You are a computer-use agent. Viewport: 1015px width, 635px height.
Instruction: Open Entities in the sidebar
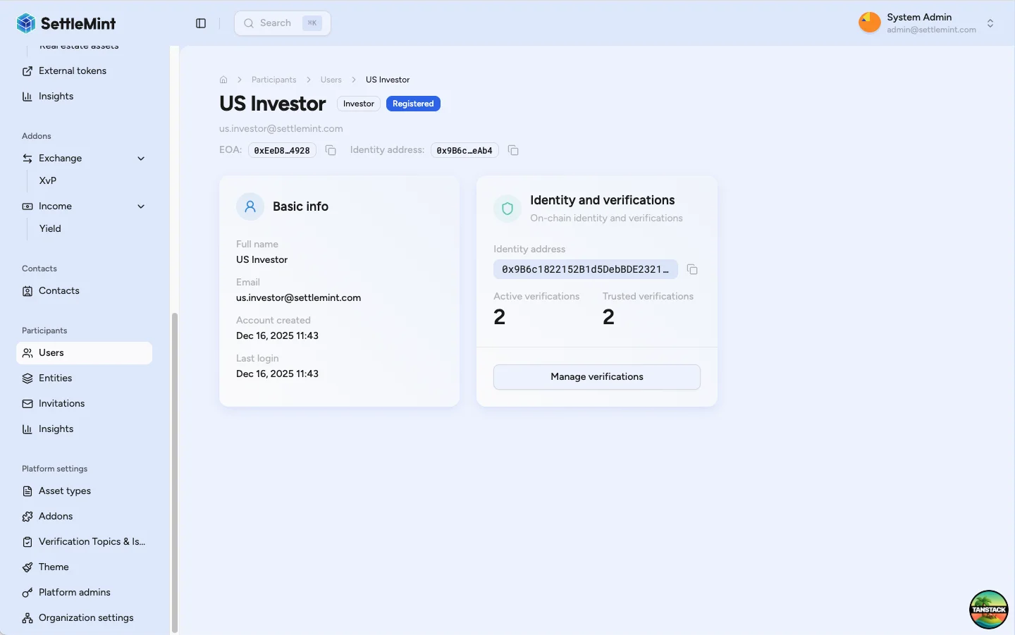tap(55, 378)
